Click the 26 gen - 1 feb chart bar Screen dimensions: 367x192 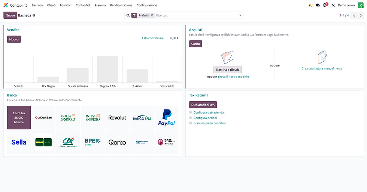pos(108,69)
